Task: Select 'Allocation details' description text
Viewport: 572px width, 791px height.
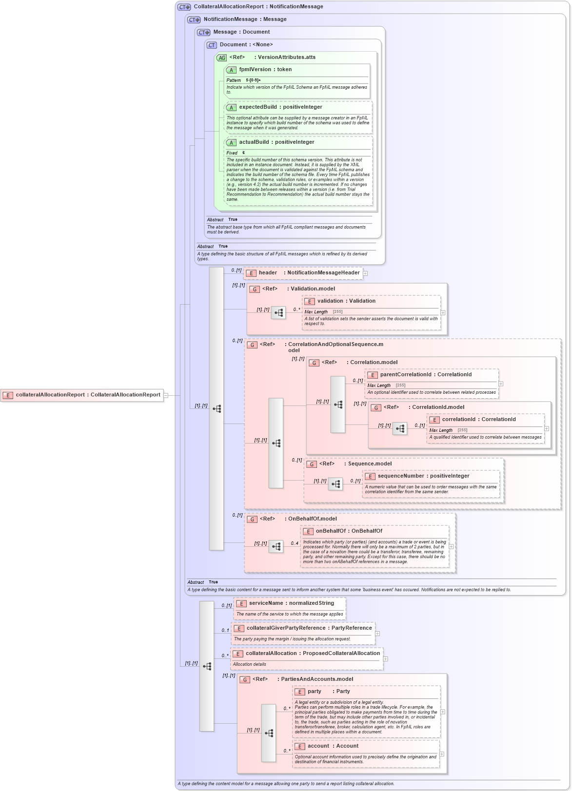Action: 250,664
